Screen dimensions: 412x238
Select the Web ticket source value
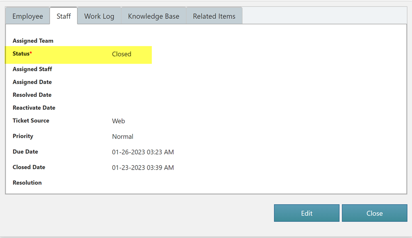[118, 121]
